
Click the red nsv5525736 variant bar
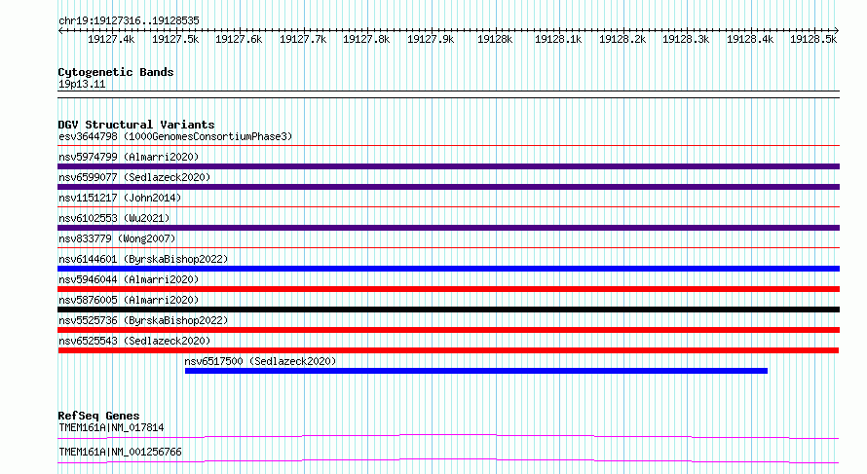(448, 330)
